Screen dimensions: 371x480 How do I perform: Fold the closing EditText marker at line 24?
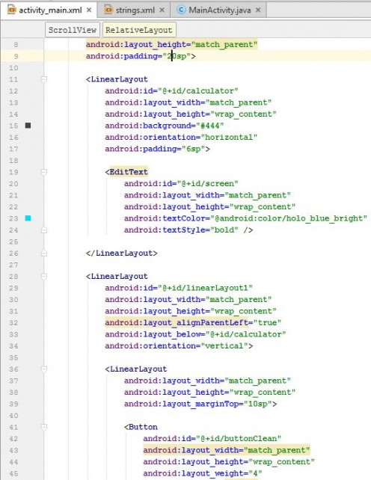pyautogui.click(x=44, y=230)
